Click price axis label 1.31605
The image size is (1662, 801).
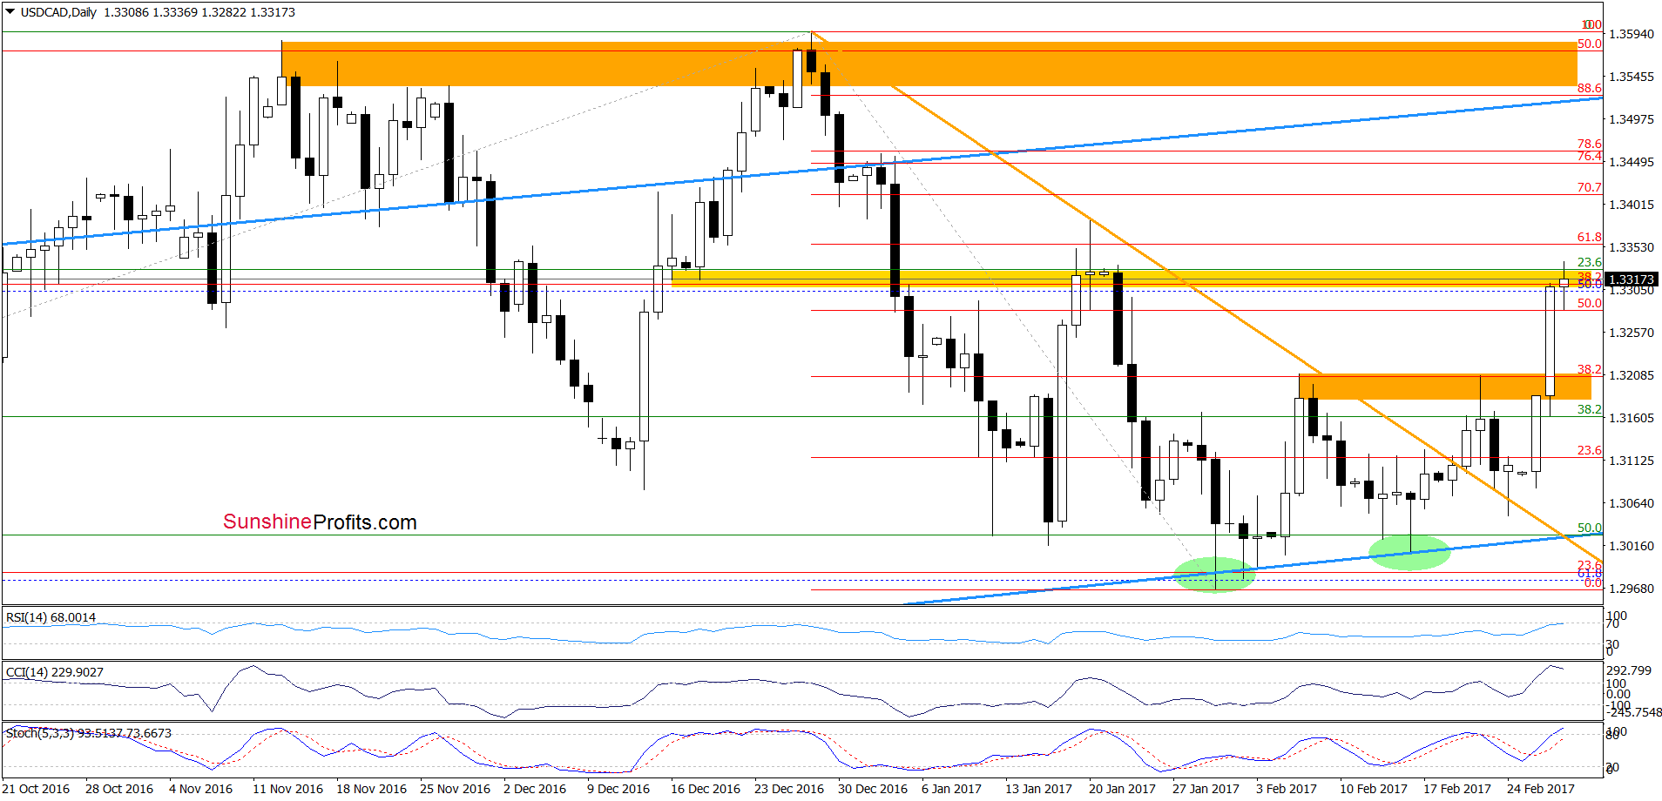coord(1631,418)
